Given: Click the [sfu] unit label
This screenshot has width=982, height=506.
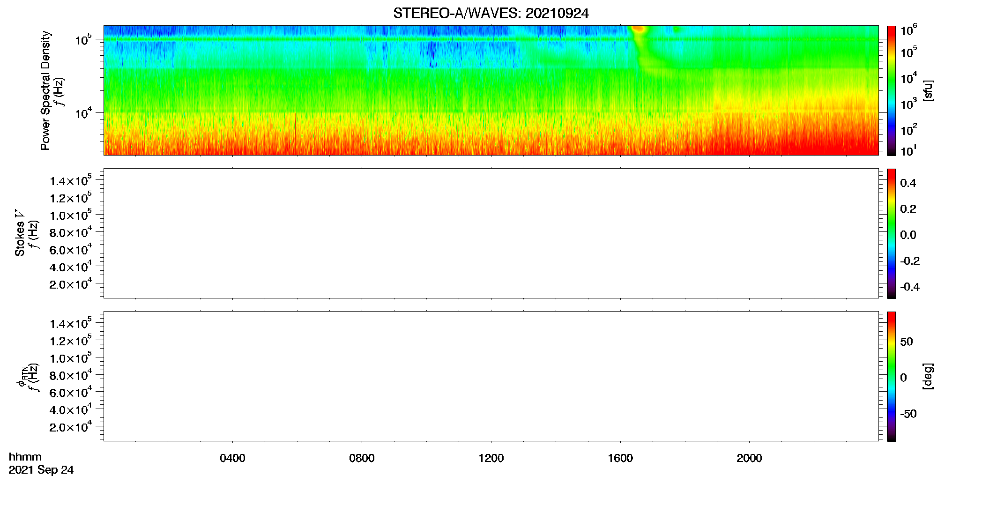Looking at the screenshot, I should click(x=928, y=90).
